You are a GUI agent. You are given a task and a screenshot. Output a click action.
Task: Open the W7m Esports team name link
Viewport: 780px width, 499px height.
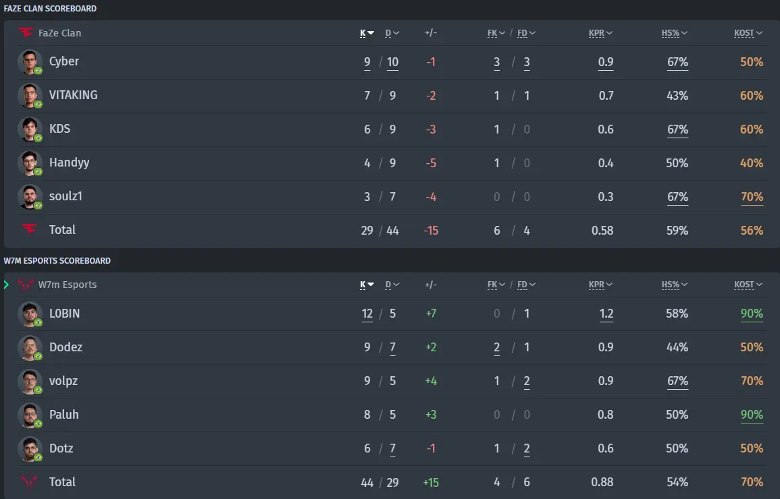click(x=68, y=285)
